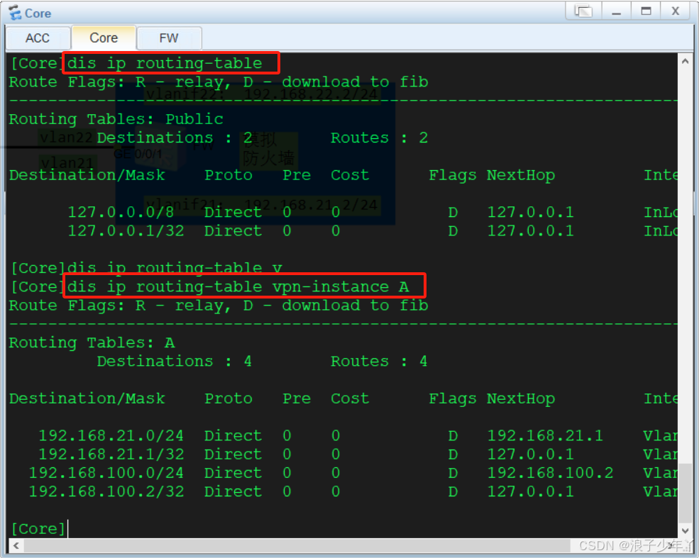This screenshot has height=558, width=699.
Task: Click 'dis ip routing-table v' partial command
Action: (175, 268)
